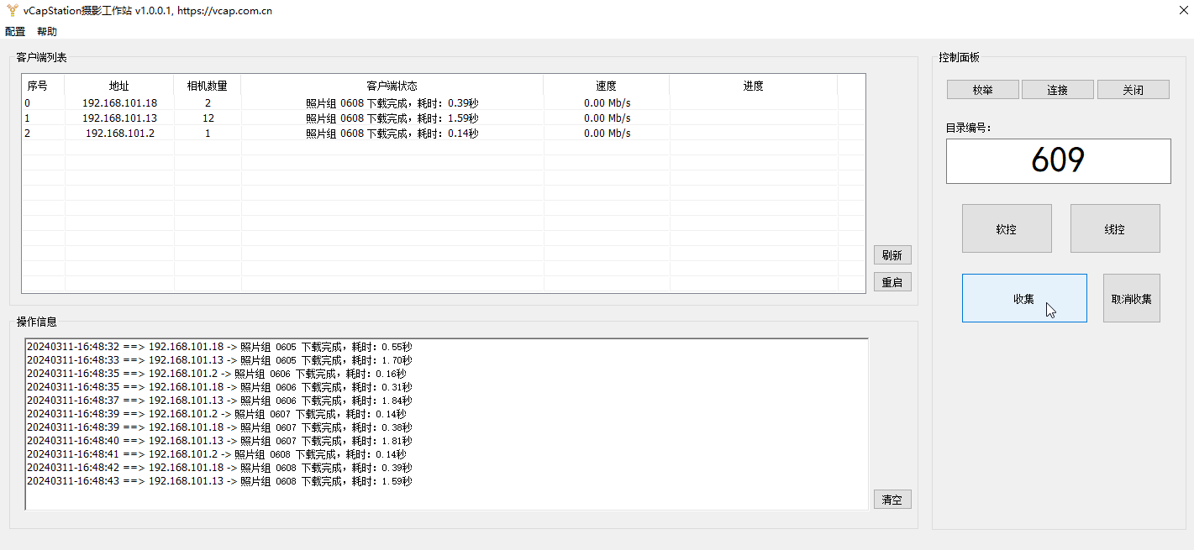Start collection with the 收集 button

[x=1023, y=298]
